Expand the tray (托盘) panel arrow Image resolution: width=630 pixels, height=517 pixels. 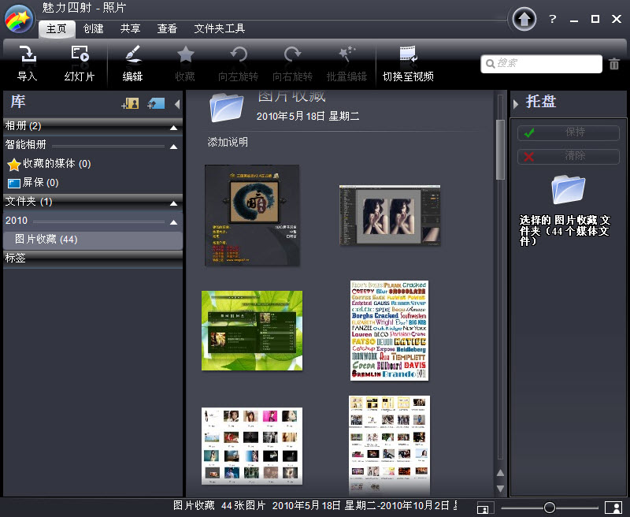(x=516, y=103)
